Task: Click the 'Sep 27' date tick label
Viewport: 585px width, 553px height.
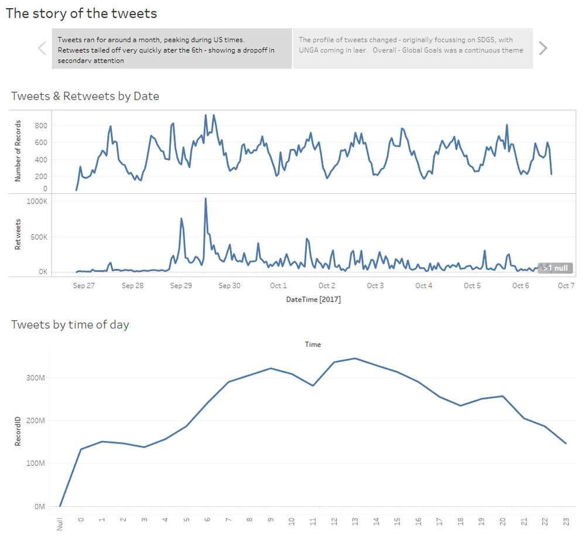Action: click(84, 285)
